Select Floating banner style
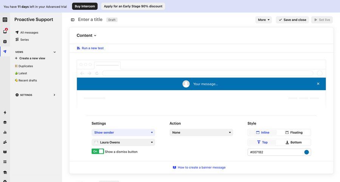 [294, 133]
